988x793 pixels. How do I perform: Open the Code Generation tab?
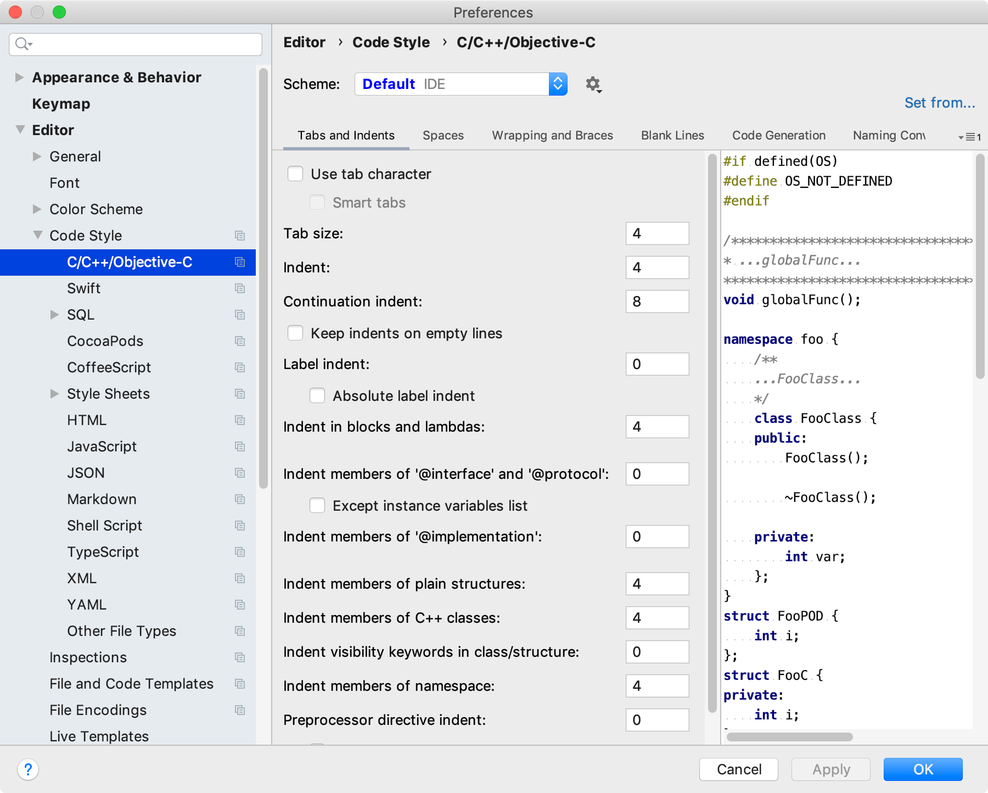click(x=779, y=136)
